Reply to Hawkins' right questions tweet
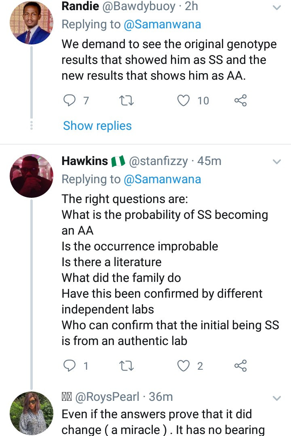The height and width of the screenshot is (436, 291). pos(70,366)
